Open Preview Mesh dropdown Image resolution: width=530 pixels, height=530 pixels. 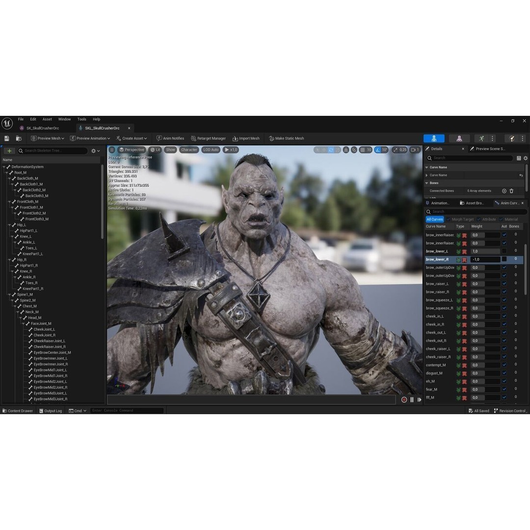[47, 138]
